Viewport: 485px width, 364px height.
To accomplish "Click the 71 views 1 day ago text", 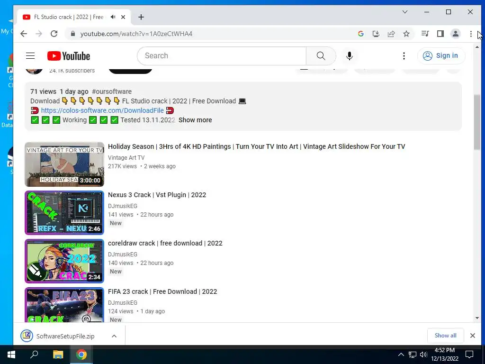I will (59, 91).
